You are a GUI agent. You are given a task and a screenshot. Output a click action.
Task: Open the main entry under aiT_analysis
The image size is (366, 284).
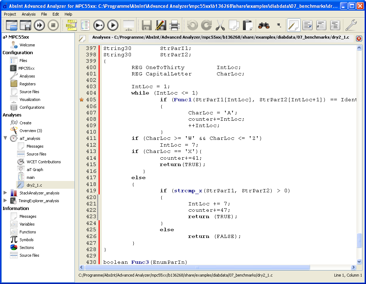pos(26,177)
